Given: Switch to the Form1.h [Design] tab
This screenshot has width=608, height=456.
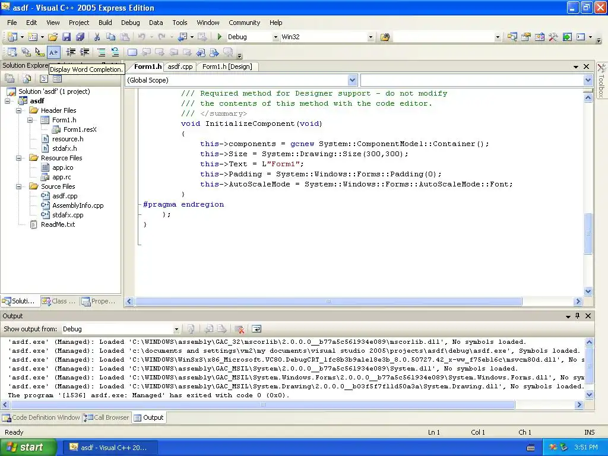Looking at the screenshot, I should tap(227, 66).
